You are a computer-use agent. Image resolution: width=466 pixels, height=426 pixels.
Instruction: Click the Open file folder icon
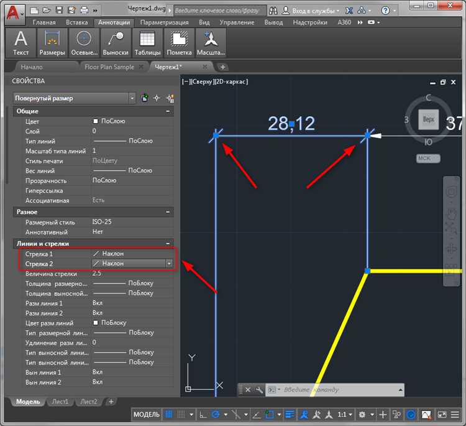[x=47, y=11]
